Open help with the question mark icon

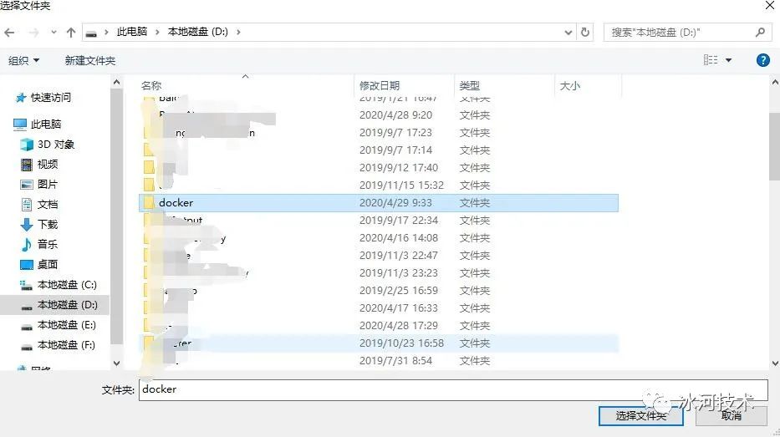point(762,60)
